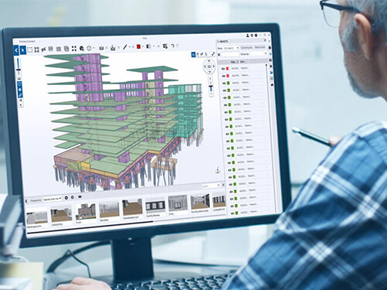
Task: Click the blue highlighted orbit mode icon
Action: click(x=193, y=55)
